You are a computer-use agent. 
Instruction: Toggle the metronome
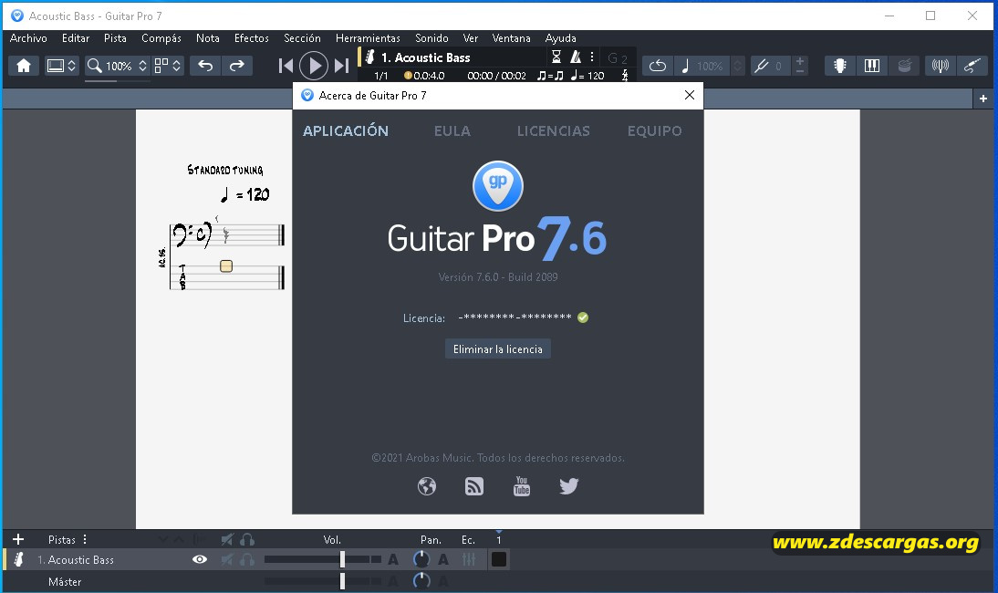[576, 57]
